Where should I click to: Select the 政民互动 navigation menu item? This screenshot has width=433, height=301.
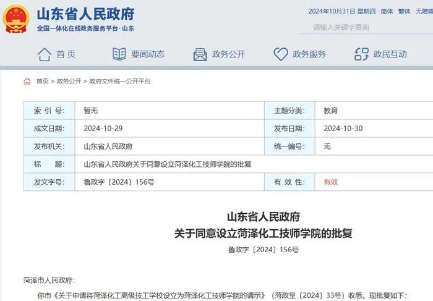pyautogui.click(x=390, y=54)
